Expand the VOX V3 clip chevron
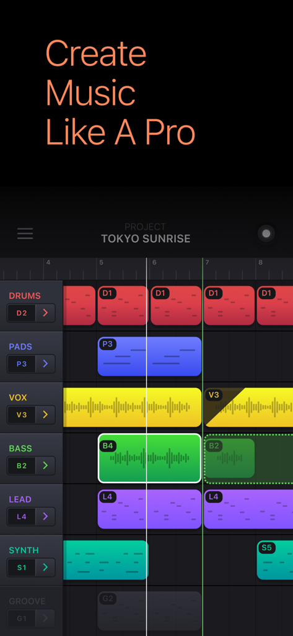 tap(45, 414)
